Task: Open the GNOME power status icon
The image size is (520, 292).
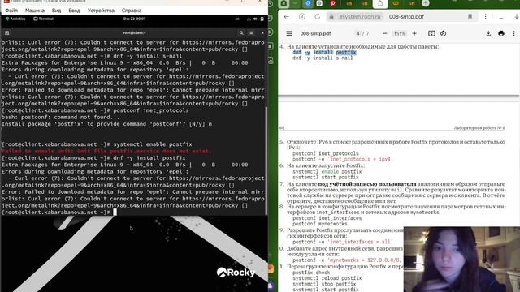Action: point(262,19)
